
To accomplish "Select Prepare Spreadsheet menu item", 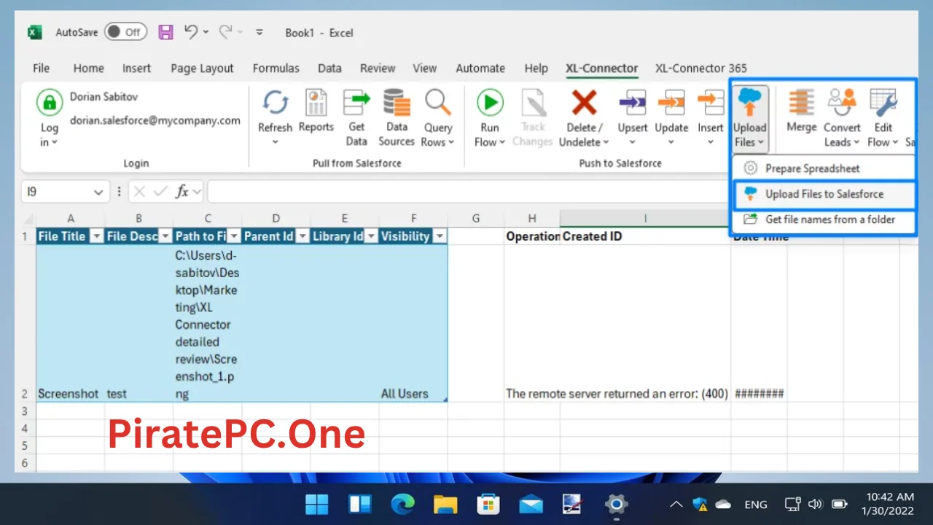I will pos(824,168).
